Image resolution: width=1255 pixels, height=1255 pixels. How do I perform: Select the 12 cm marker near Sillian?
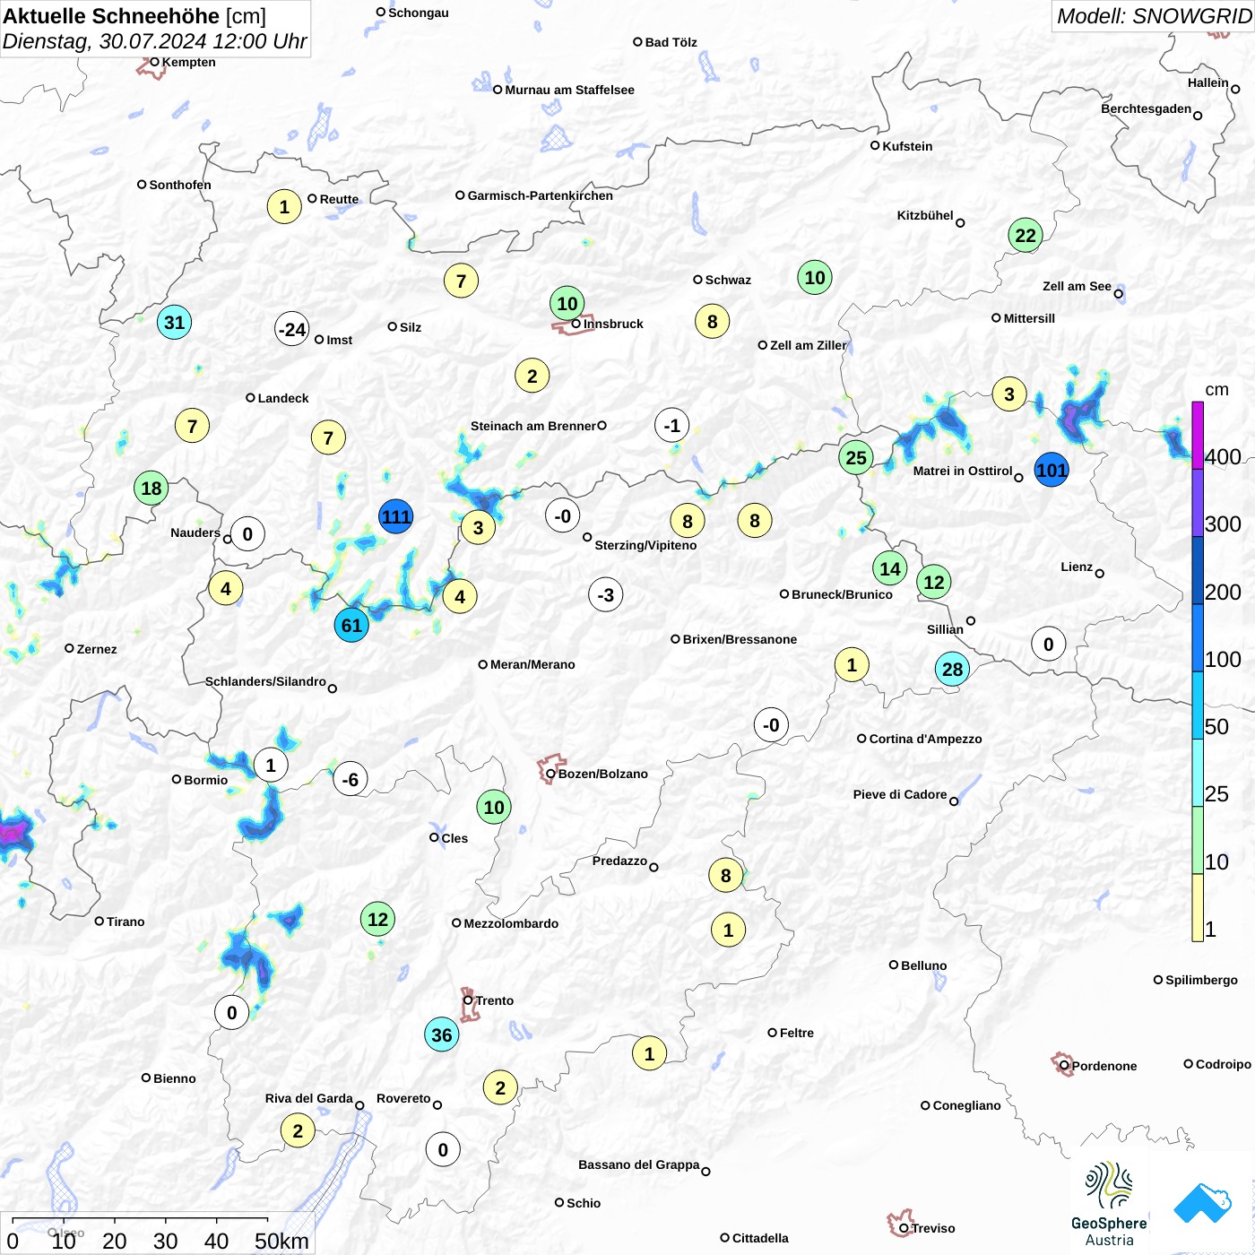[934, 583]
